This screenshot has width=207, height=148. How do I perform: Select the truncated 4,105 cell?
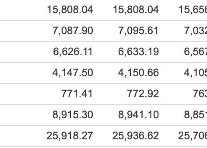tap(195, 73)
